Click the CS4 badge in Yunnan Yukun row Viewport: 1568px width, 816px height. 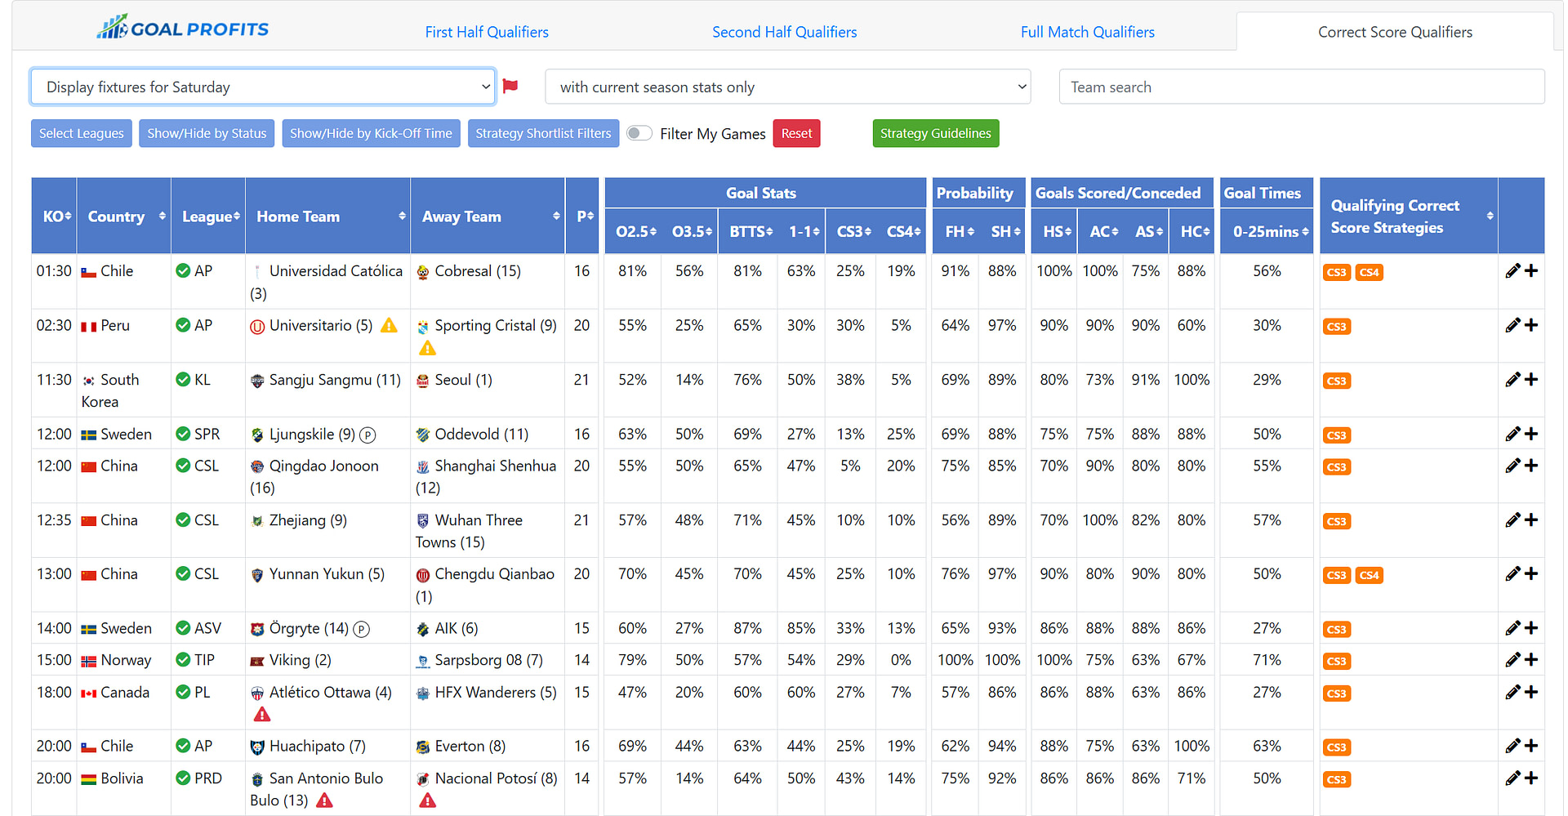[1370, 575]
